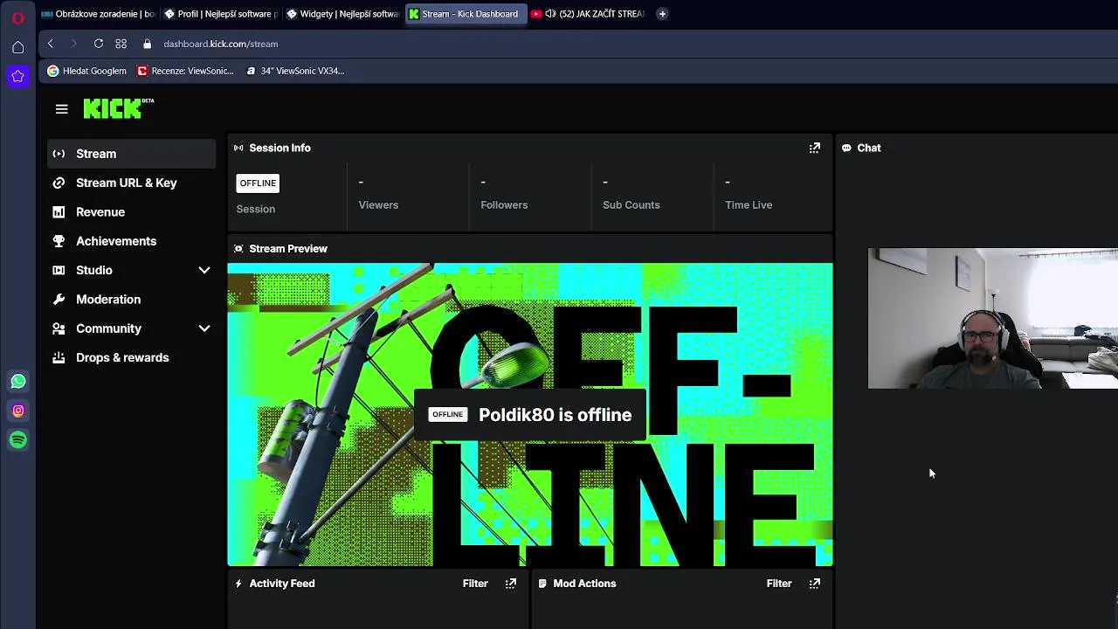The height and width of the screenshot is (629, 1118).
Task: Click the Studio icon in sidebar
Action: click(x=59, y=270)
